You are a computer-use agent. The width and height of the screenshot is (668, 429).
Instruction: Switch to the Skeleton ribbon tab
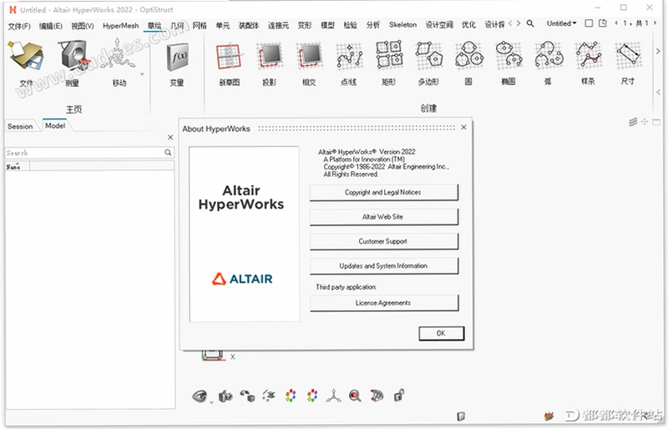point(402,25)
